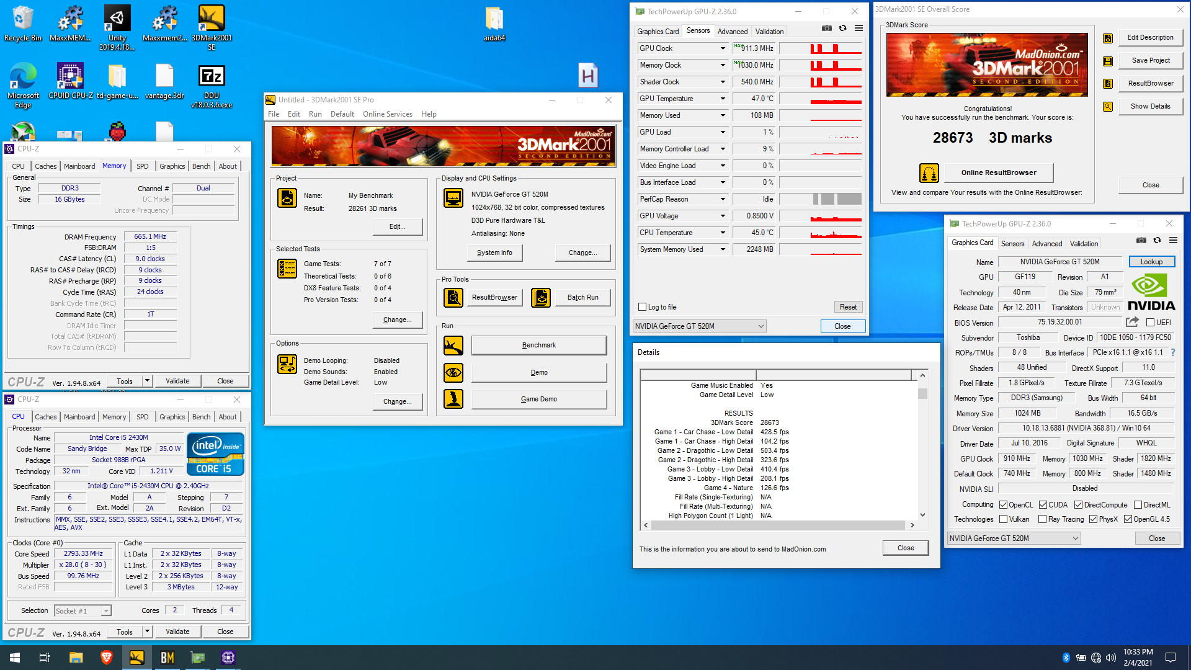Image resolution: width=1191 pixels, height=670 pixels.
Task: Toggle Log to file checkbox
Action: pyautogui.click(x=643, y=307)
